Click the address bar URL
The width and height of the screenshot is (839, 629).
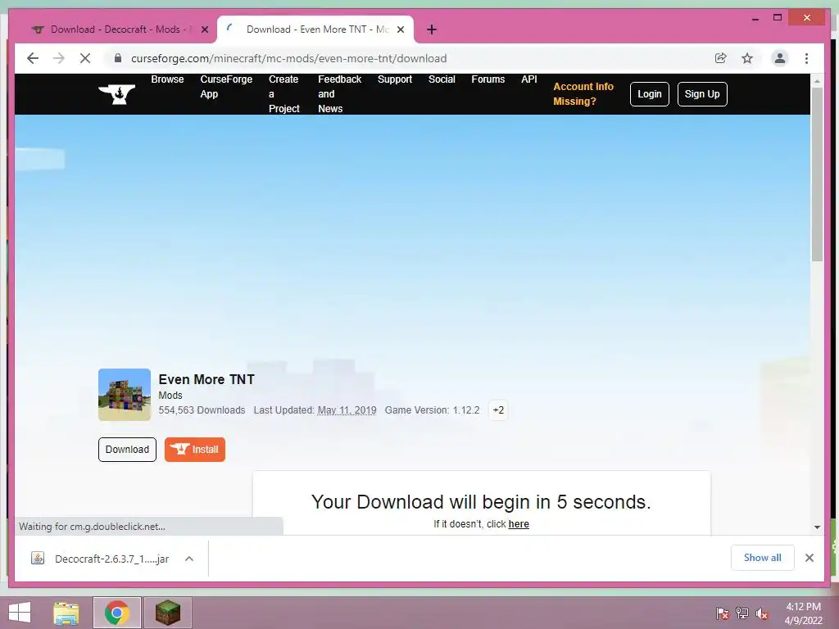pyautogui.click(x=289, y=58)
